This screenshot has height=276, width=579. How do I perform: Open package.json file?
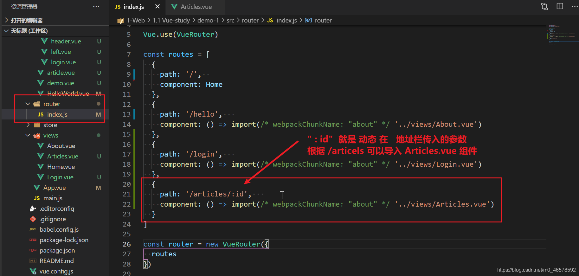click(x=57, y=250)
